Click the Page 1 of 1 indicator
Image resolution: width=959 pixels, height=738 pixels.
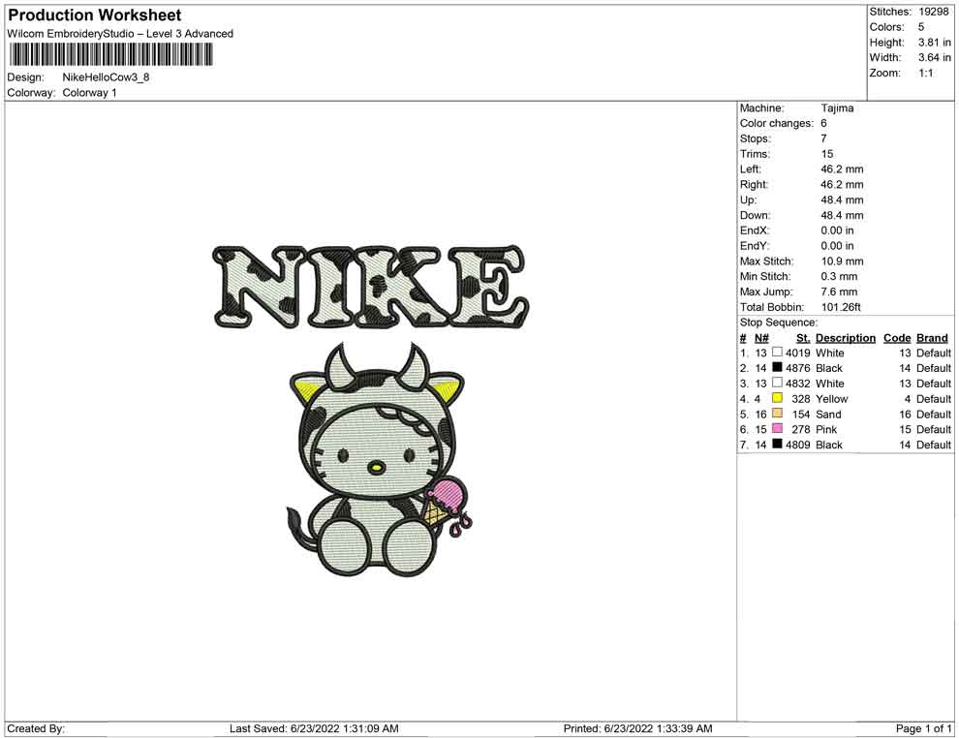(x=923, y=728)
